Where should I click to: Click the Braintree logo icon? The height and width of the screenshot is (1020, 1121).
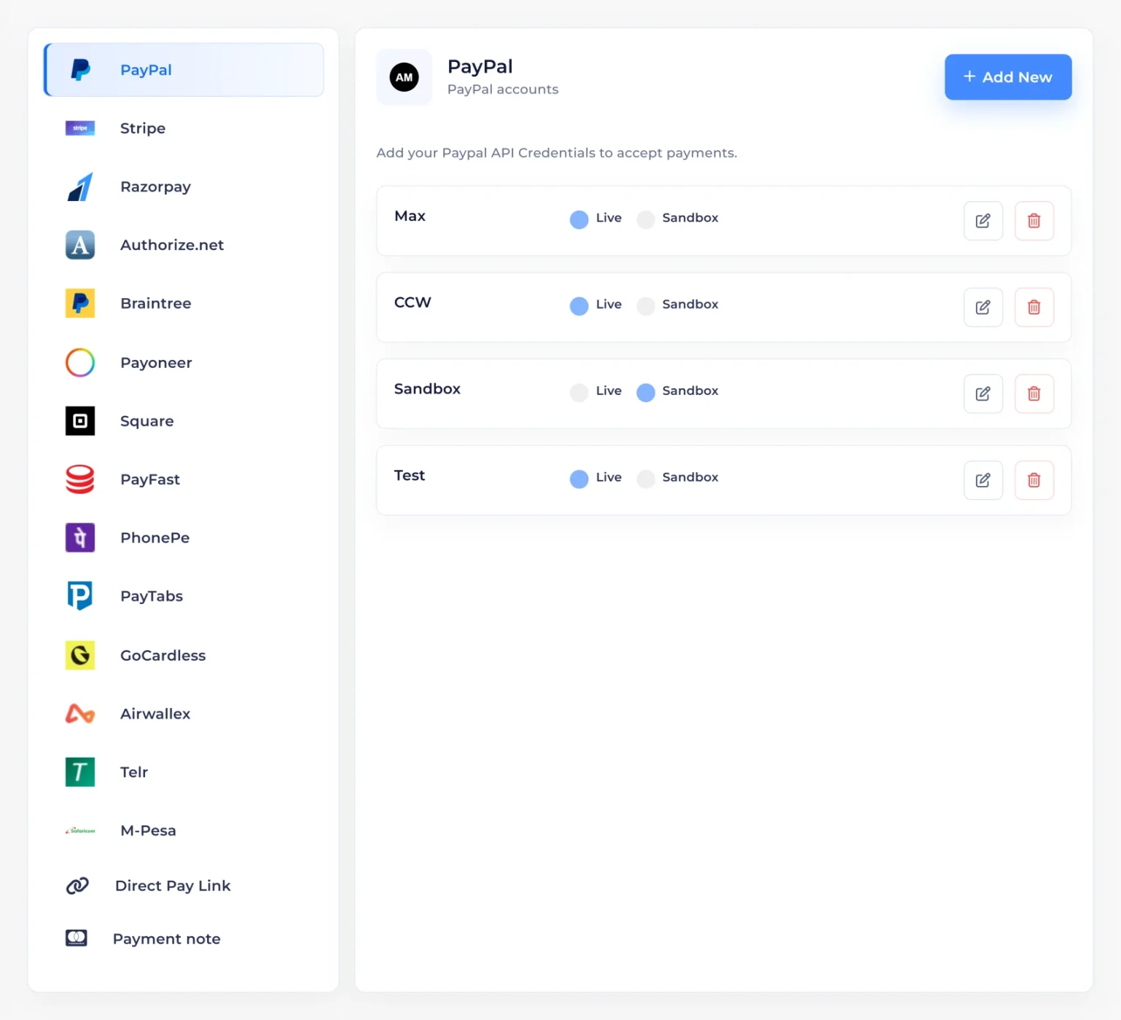click(x=80, y=303)
